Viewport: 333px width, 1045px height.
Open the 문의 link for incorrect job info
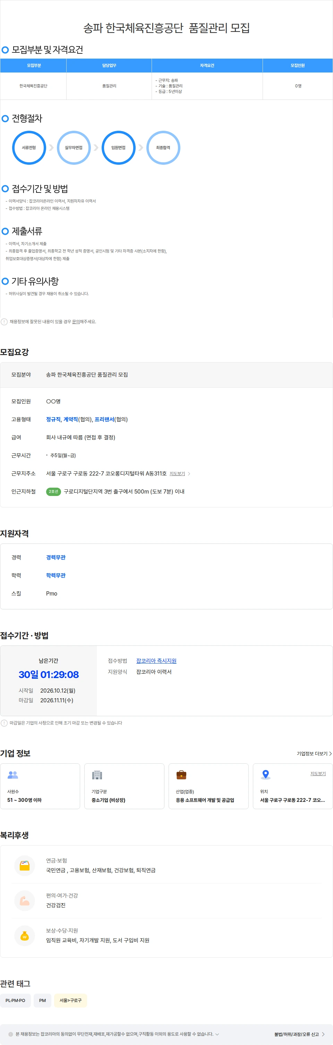tap(76, 322)
